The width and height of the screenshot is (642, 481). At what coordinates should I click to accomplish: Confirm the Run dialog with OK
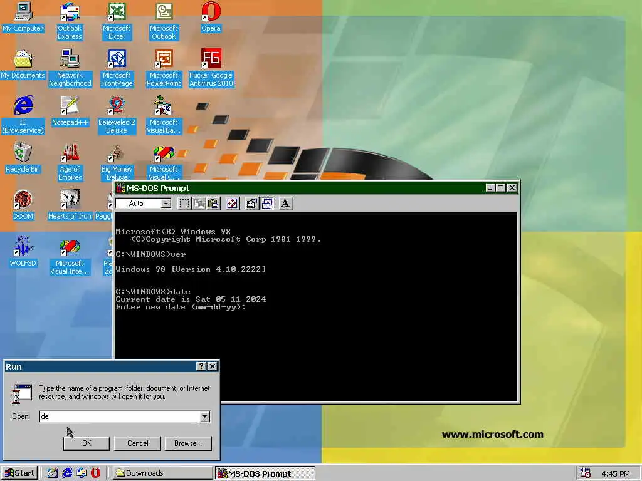coord(87,443)
